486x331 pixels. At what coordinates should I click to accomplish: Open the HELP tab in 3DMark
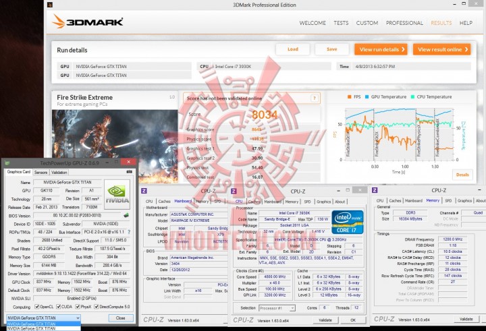pos(466,23)
